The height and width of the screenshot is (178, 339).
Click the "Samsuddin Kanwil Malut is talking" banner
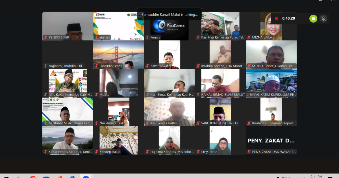(169, 14)
